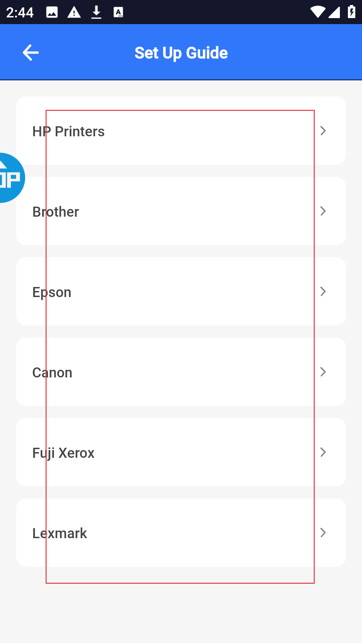Expand Epson chevron arrow
The image size is (362, 643).
[323, 291]
